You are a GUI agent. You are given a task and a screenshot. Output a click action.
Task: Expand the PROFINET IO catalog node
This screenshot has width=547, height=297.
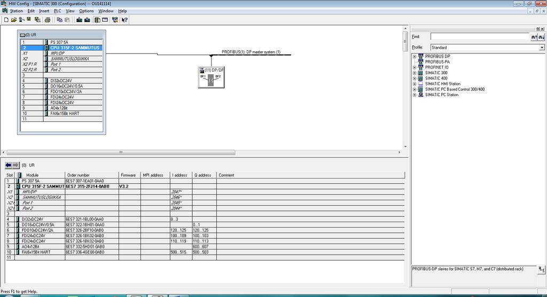point(415,67)
